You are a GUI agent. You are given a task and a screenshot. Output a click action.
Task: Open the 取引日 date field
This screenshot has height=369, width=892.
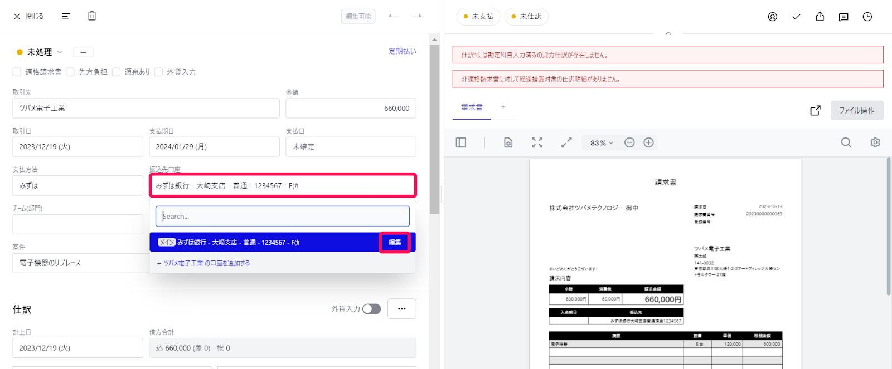click(x=77, y=146)
